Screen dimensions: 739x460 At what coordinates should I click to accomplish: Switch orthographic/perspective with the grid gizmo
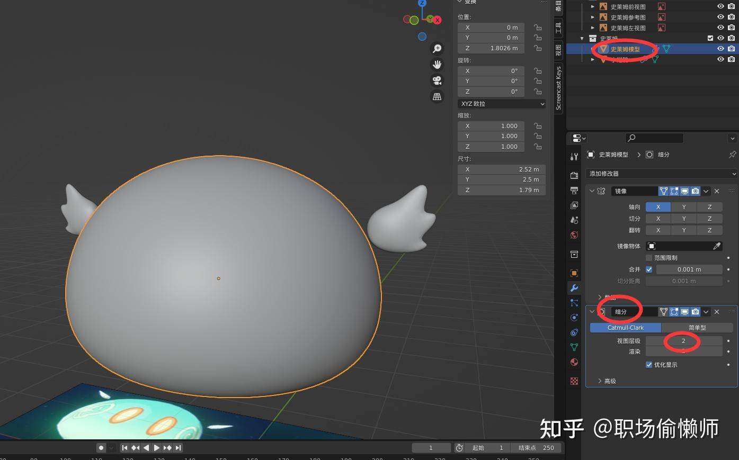tap(437, 96)
